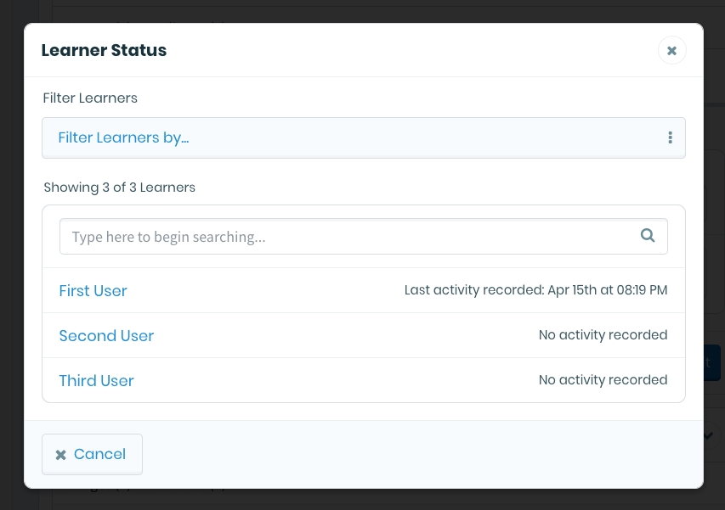Open the Third User learner link
Image resolution: width=725 pixels, height=510 pixels.
coord(96,380)
